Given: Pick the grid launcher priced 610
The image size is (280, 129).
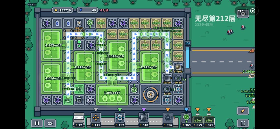Looking at the screenshot, I should point(144,119).
